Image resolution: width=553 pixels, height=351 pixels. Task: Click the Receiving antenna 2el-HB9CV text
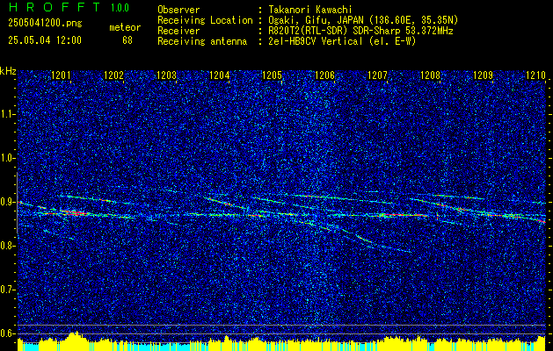pyautogui.click(x=342, y=41)
